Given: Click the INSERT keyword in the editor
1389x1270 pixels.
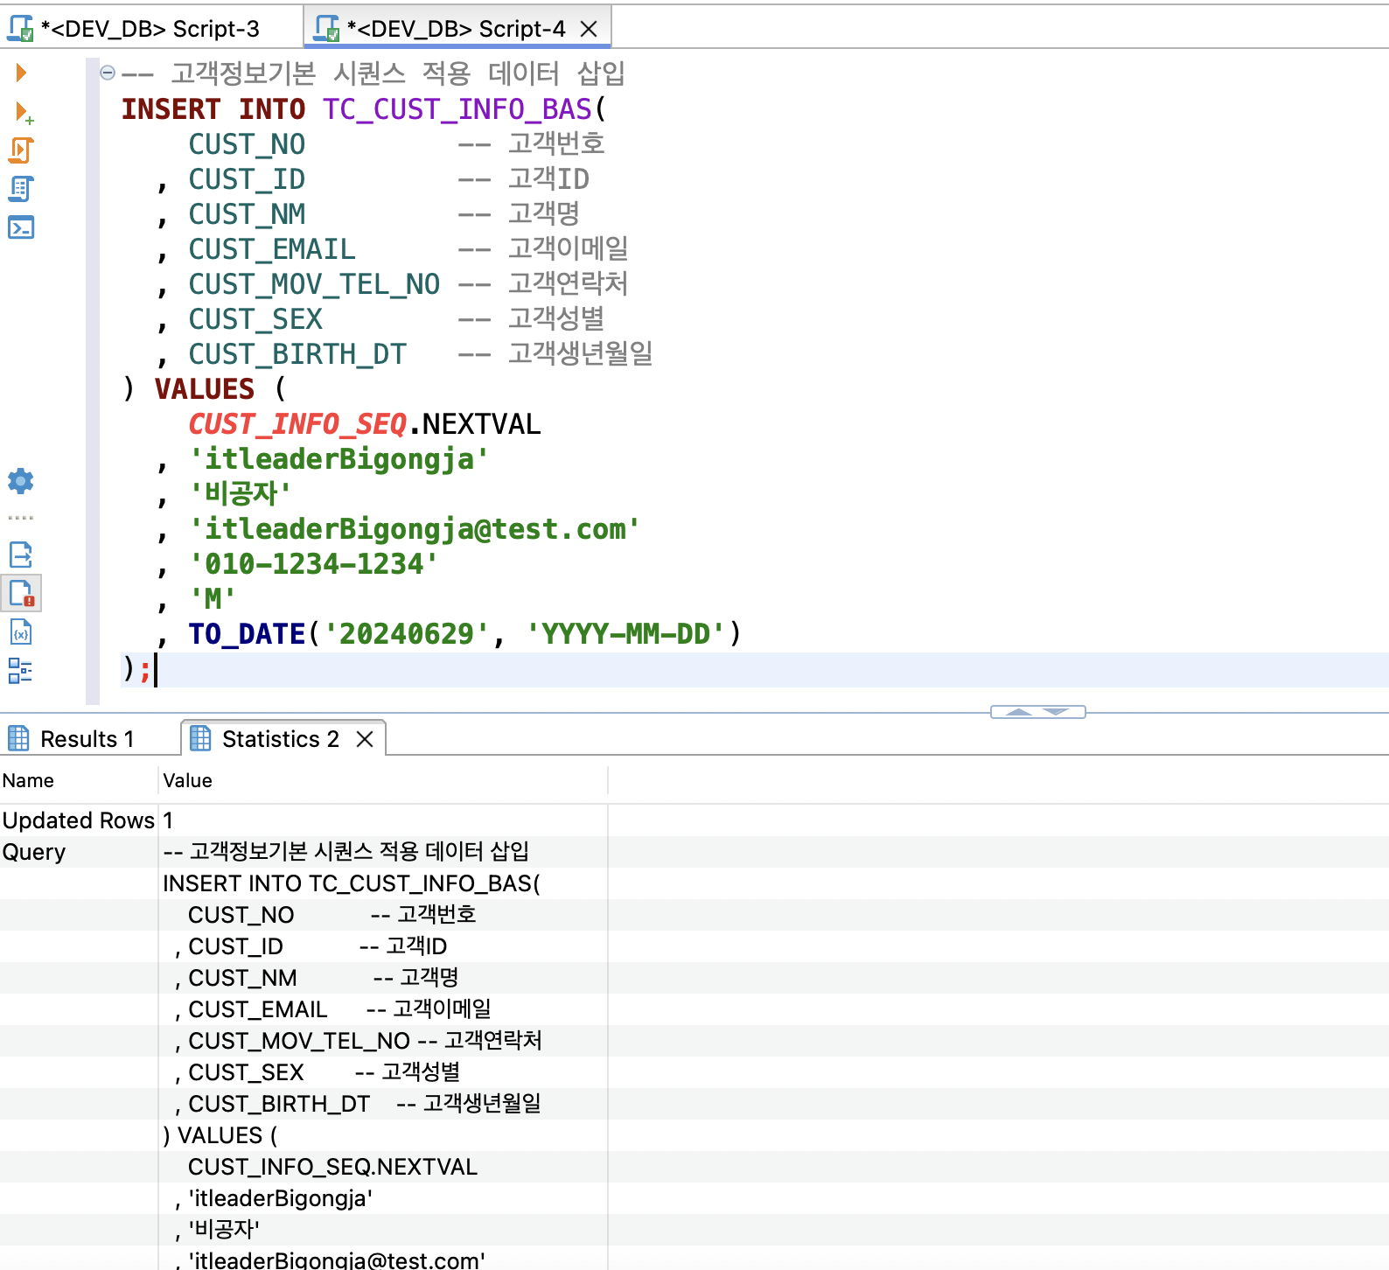Looking at the screenshot, I should coord(171,109).
